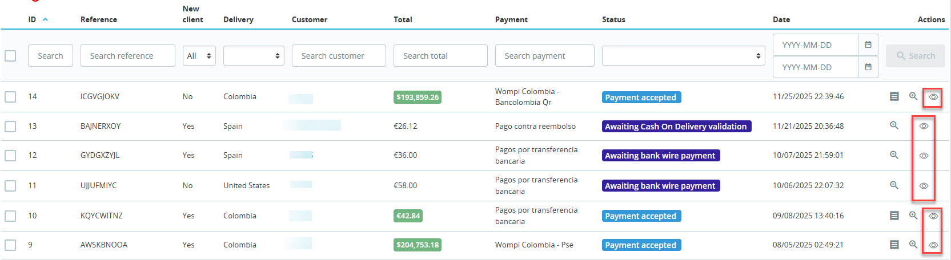Screen dimensions: 951x260
Task: Sort by Total column header
Action: click(403, 19)
